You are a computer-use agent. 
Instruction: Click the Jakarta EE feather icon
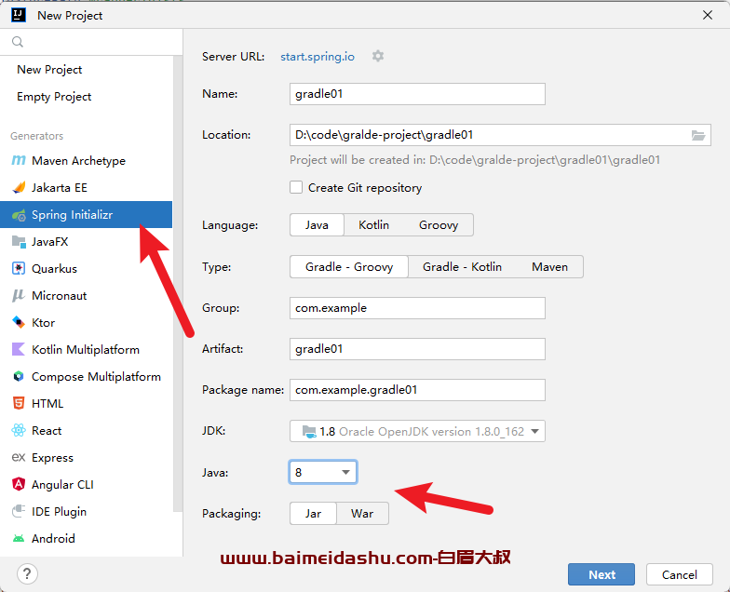tap(19, 188)
